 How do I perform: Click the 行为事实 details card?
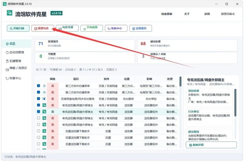(x=209, y=118)
